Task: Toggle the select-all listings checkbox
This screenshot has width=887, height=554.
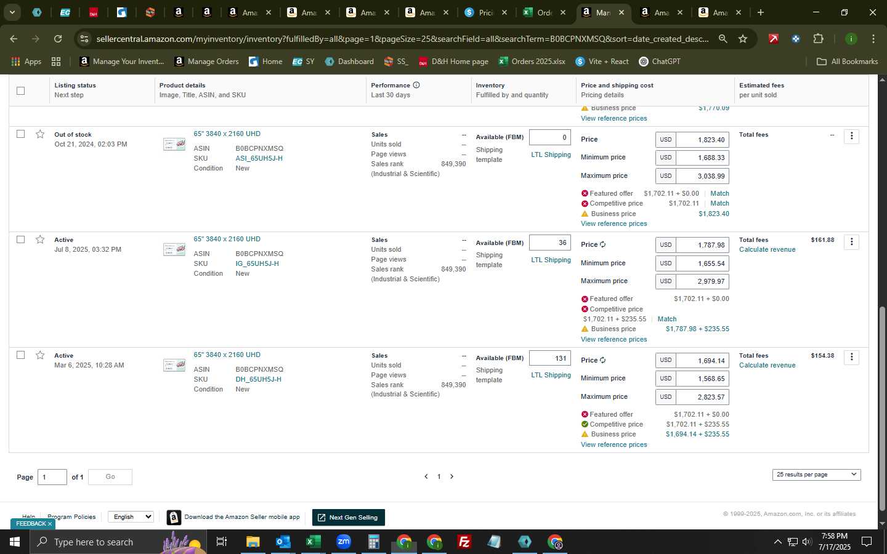Action: point(20,90)
